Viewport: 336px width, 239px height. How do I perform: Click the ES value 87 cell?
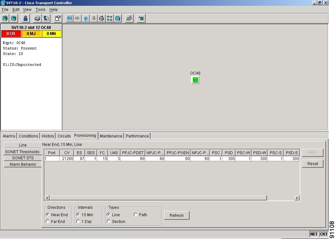pyautogui.click(x=79, y=159)
